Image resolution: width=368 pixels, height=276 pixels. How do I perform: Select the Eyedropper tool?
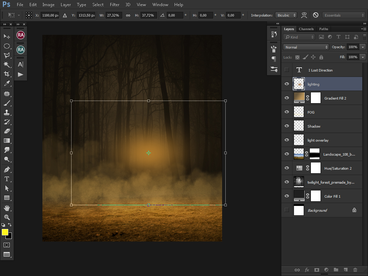(6, 83)
